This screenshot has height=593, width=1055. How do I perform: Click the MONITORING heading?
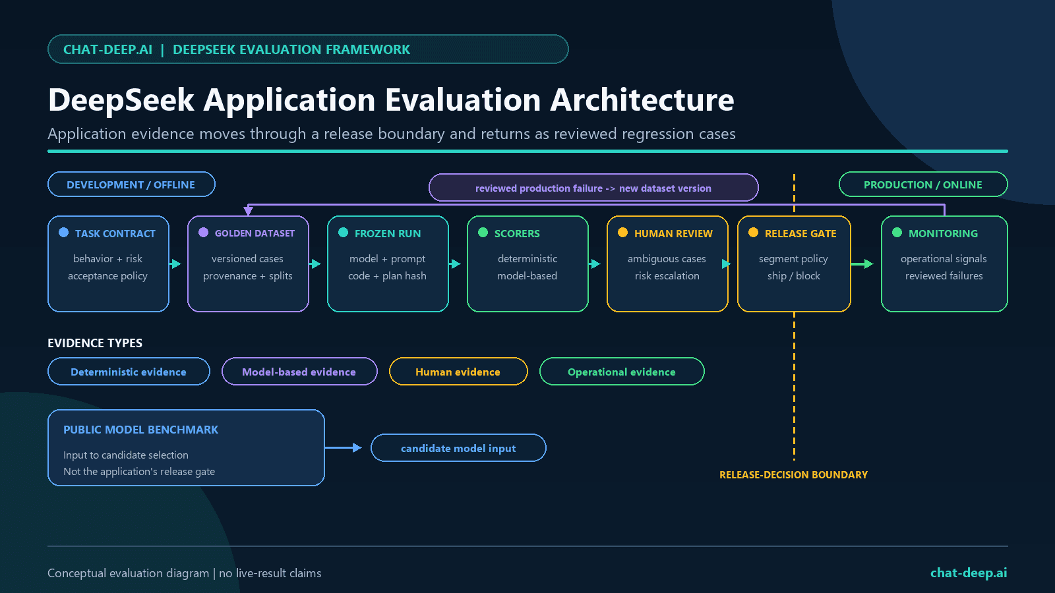943,233
